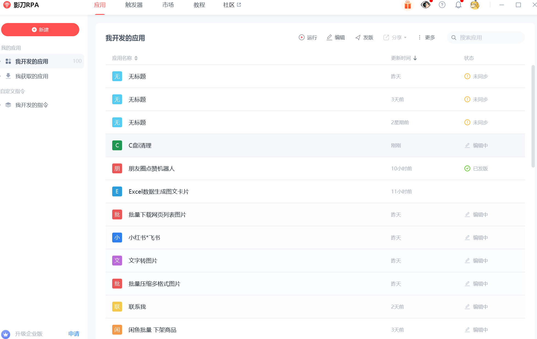Click the 朋友圈点赞机器人 red app icon
537x339 pixels.
[x=117, y=168]
